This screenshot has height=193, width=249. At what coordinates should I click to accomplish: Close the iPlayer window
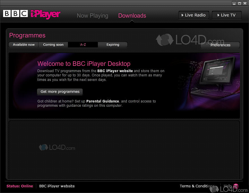tap(245, 3)
